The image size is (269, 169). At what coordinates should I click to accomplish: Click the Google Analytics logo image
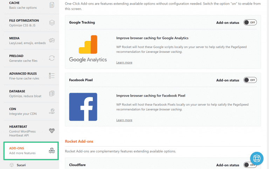tap(88, 48)
